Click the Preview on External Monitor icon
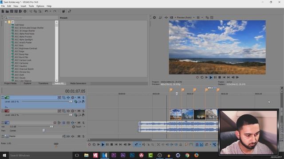The image size is (284, 159). click(160, 18)
